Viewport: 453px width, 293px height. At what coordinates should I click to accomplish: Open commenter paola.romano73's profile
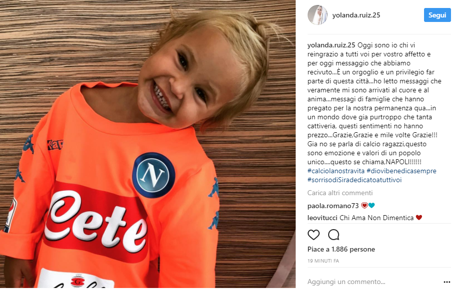333,206
